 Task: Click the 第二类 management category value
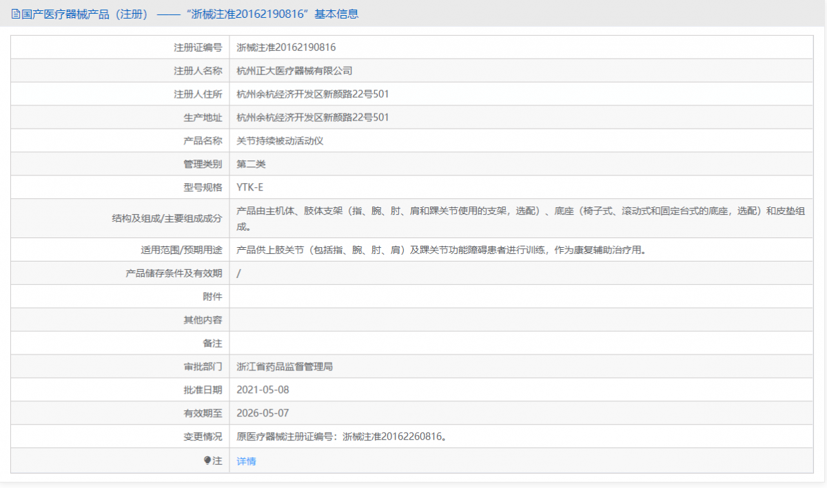pos(251,165)
